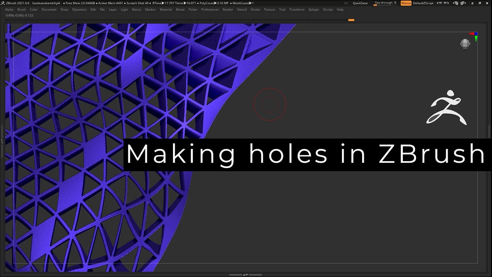This screenshot has width=492, height=277.
Task: Minimize the ZBrush window
Action: click(x=473, y=3)
